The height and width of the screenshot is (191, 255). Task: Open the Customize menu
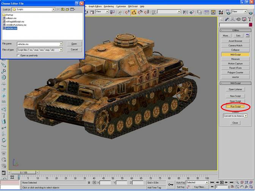(121, 6)
